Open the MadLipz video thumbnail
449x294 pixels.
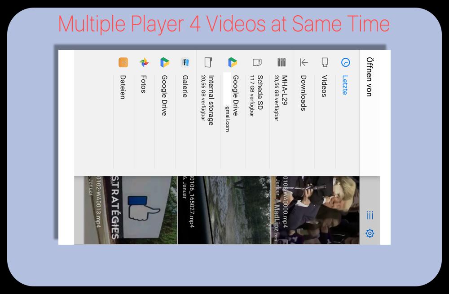click(x=315, y=210)
